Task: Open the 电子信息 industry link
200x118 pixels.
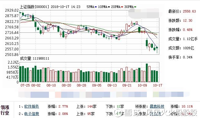Action: pos(31,114)
